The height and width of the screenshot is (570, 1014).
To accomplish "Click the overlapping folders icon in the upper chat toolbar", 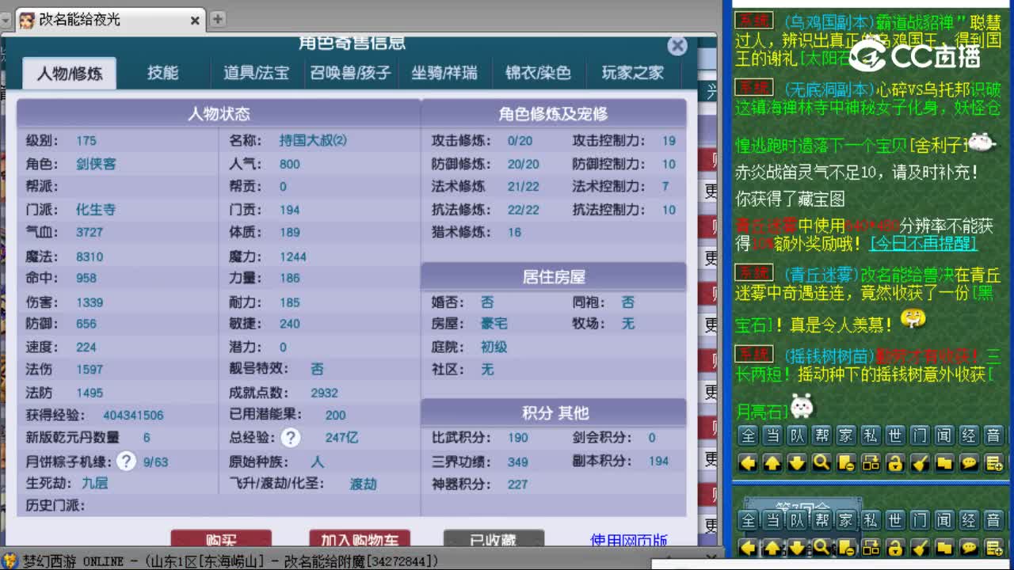I will pos(944,463).
